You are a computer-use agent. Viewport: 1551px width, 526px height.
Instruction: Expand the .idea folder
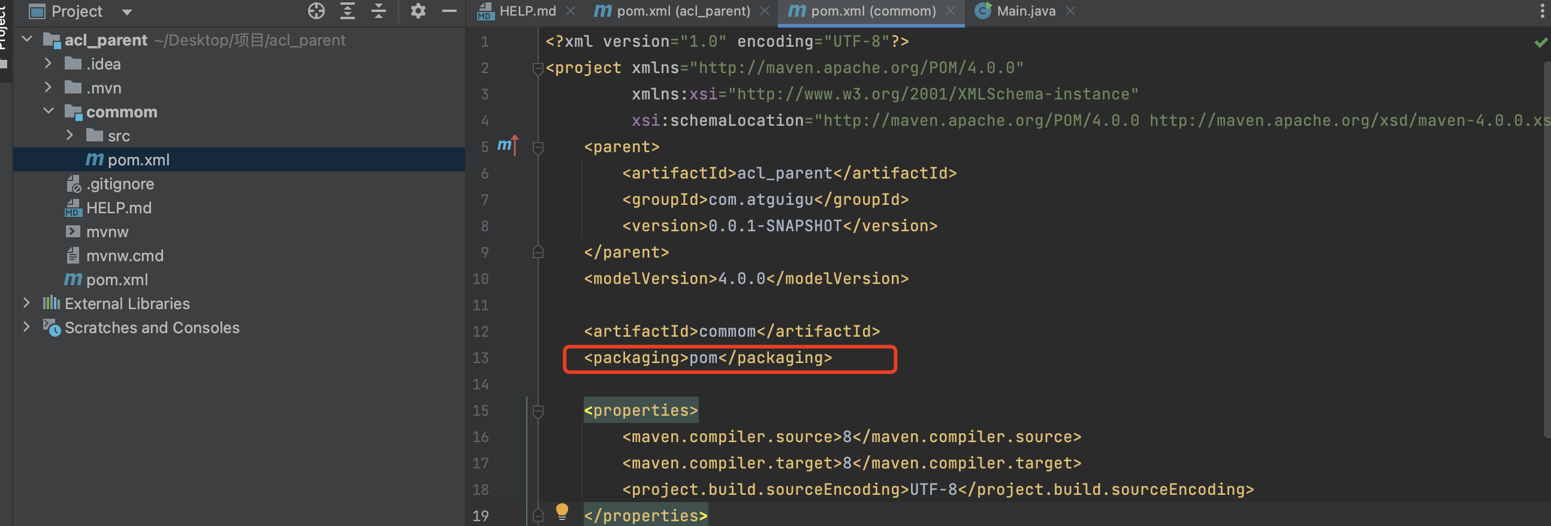coord(48,63)
